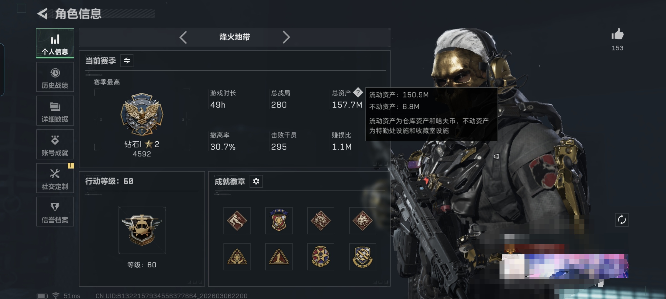Switch to next mode with right chevron

coord(286,37)
